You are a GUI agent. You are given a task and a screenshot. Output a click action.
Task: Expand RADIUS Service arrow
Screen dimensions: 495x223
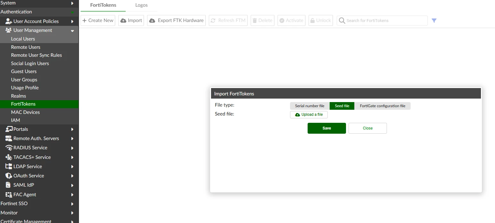click(72, 148)
